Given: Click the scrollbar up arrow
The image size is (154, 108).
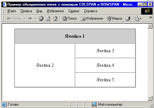Looking at the screenshot, I should tap(150, 26).
